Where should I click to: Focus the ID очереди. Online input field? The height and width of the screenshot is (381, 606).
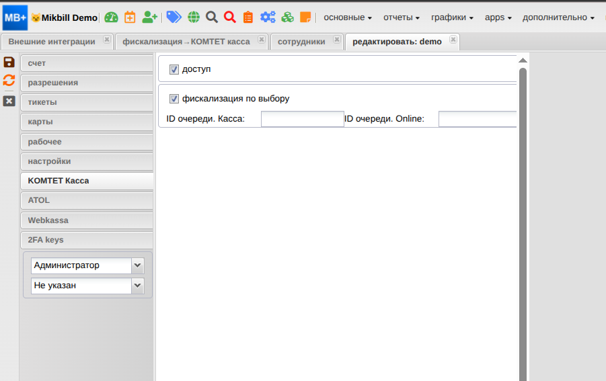pyautogui.click(x=478, y=119)
